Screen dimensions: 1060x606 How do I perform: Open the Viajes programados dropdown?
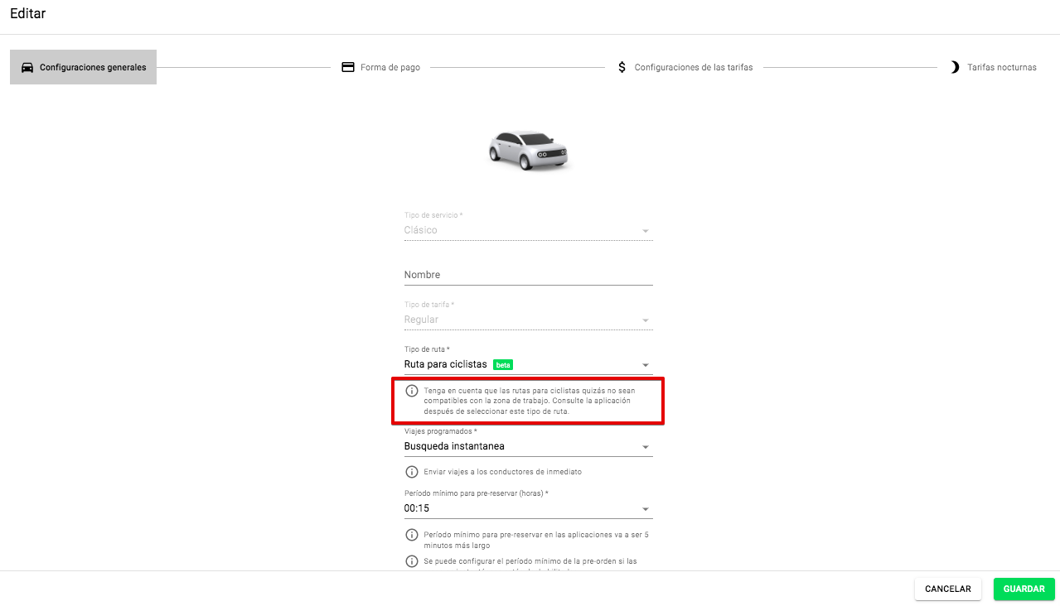[645, 447]
